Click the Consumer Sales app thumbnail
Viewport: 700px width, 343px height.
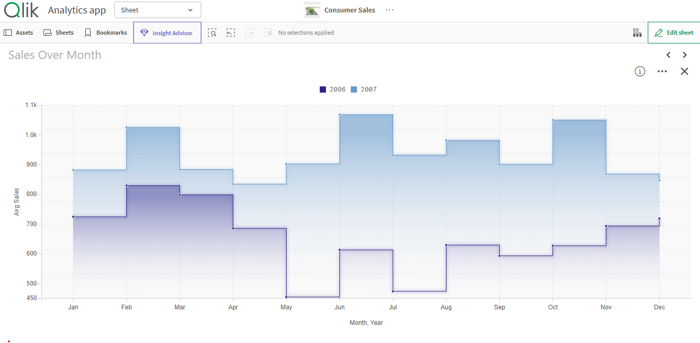(x=312, y=10)
